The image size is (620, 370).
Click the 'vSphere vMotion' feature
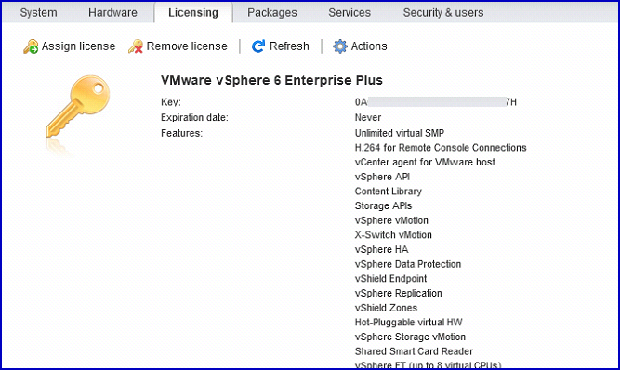391,220
